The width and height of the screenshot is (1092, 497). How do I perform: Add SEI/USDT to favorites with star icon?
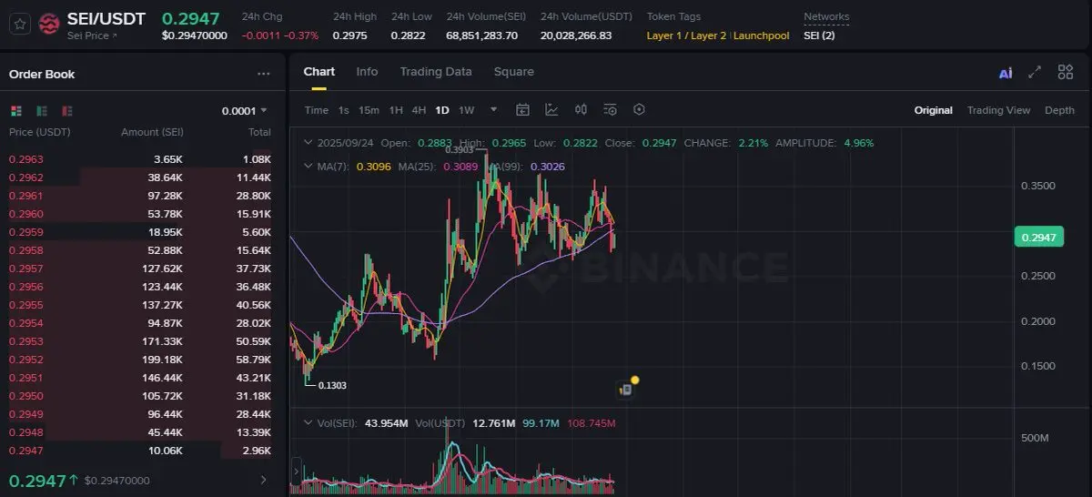(20, 25)
